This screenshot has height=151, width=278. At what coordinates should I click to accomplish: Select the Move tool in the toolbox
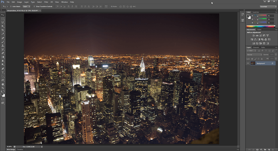[3, 15]
